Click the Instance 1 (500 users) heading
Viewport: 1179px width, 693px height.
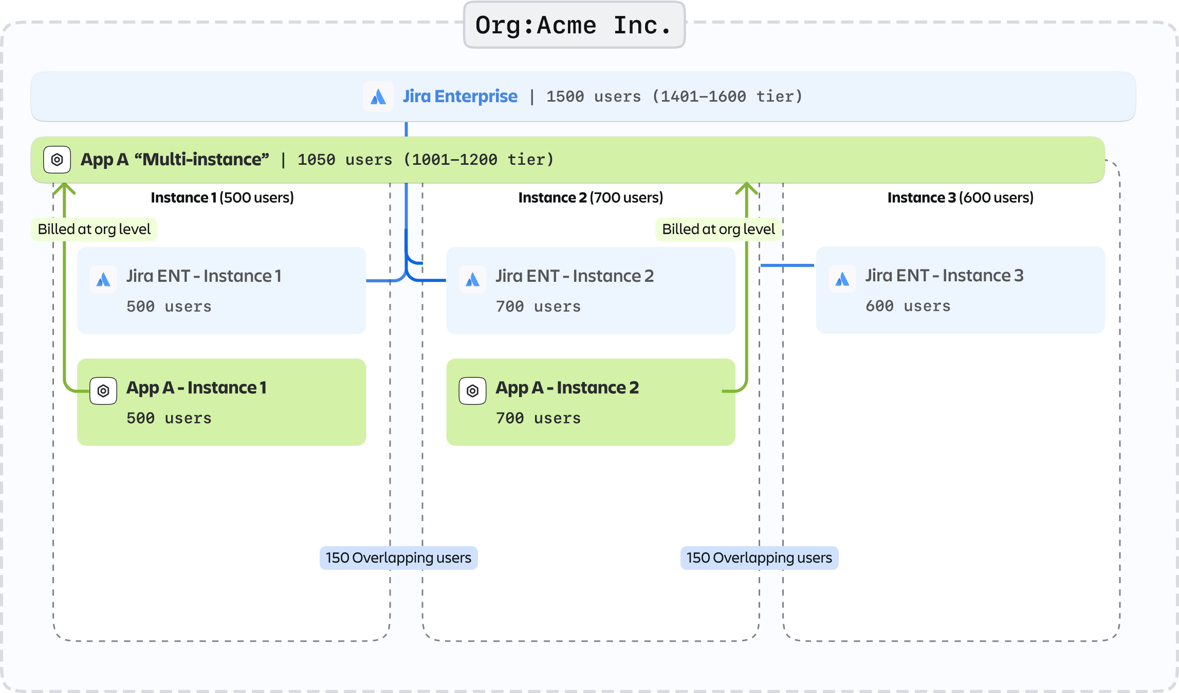222,198
